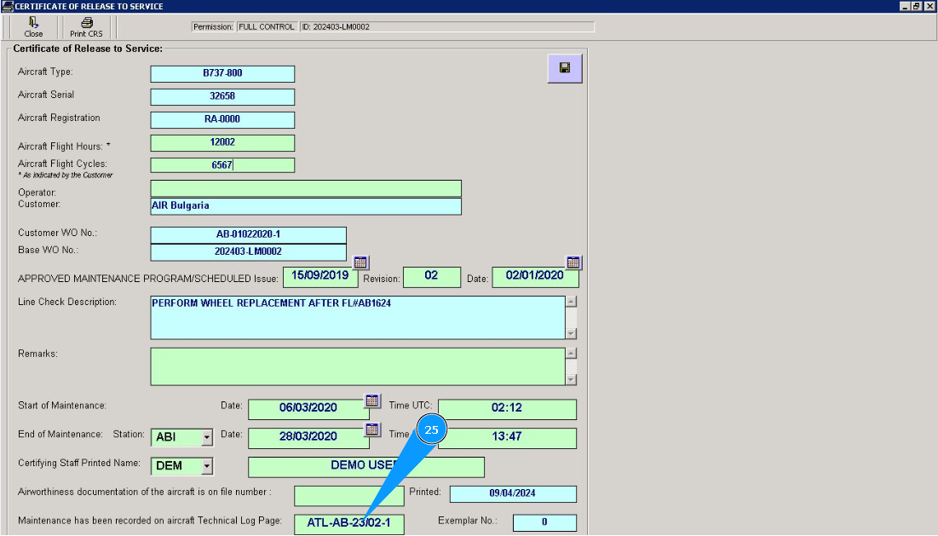Save the certificate with the floppy disk icon
The image size is (938, 536).
pos(564,68)
